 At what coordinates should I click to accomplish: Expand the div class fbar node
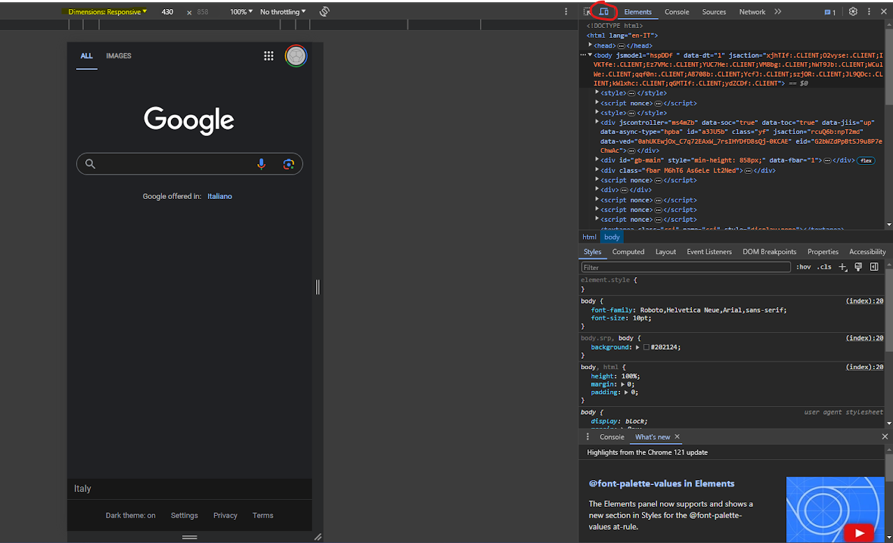click(596, 170)
